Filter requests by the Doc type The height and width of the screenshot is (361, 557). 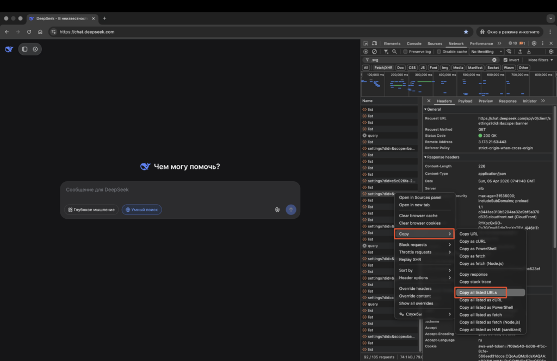[x=400, y=68]
